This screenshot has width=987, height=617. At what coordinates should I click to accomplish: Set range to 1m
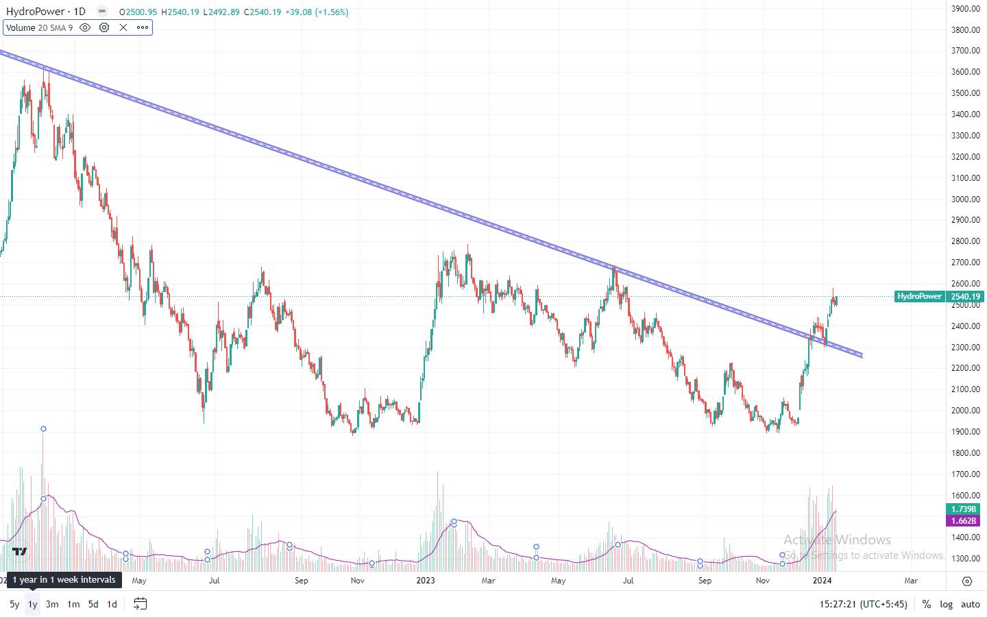click(x=73, y=604)
